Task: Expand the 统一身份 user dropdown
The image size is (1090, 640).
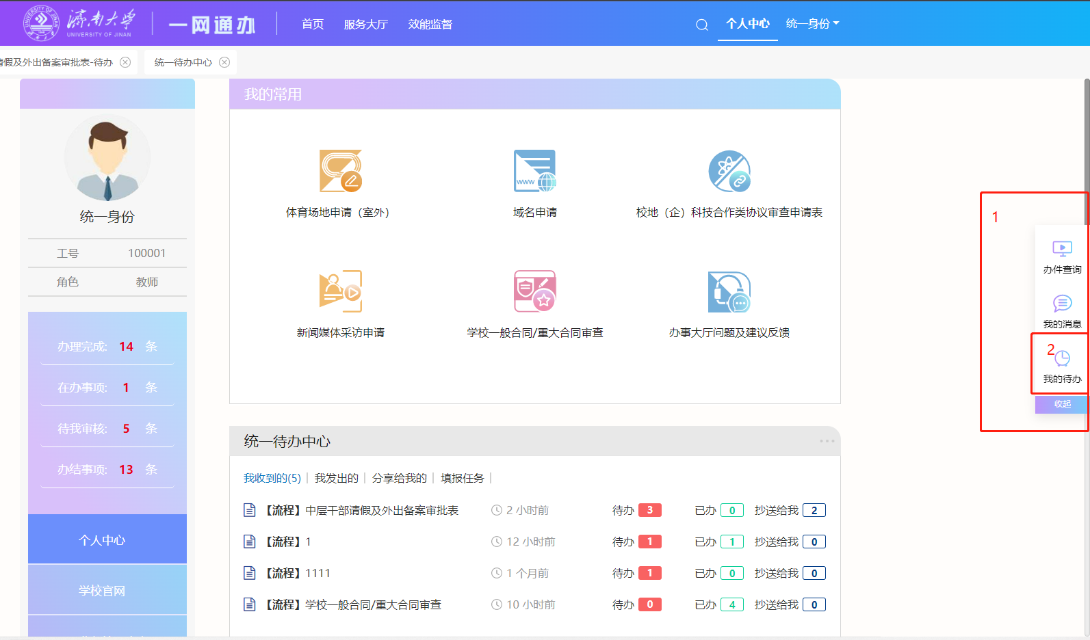Action: pos(812,24)
